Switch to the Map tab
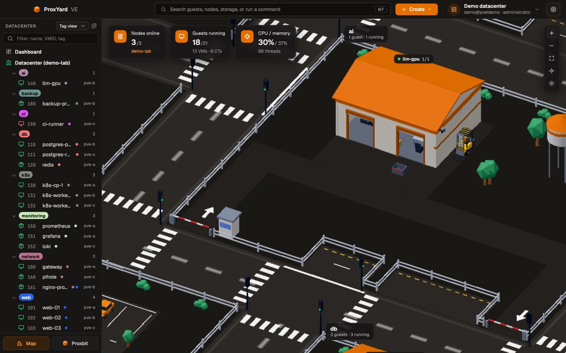 (x=26, y=343)
